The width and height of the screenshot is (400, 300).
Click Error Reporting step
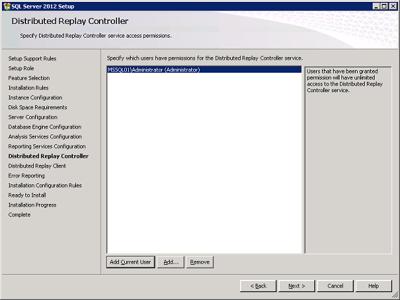[x=26, y=176]
